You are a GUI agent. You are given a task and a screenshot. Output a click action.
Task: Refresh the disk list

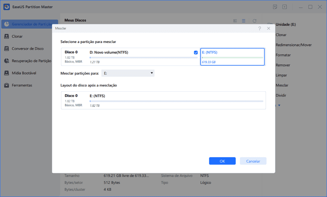click(x=254, y=21)
